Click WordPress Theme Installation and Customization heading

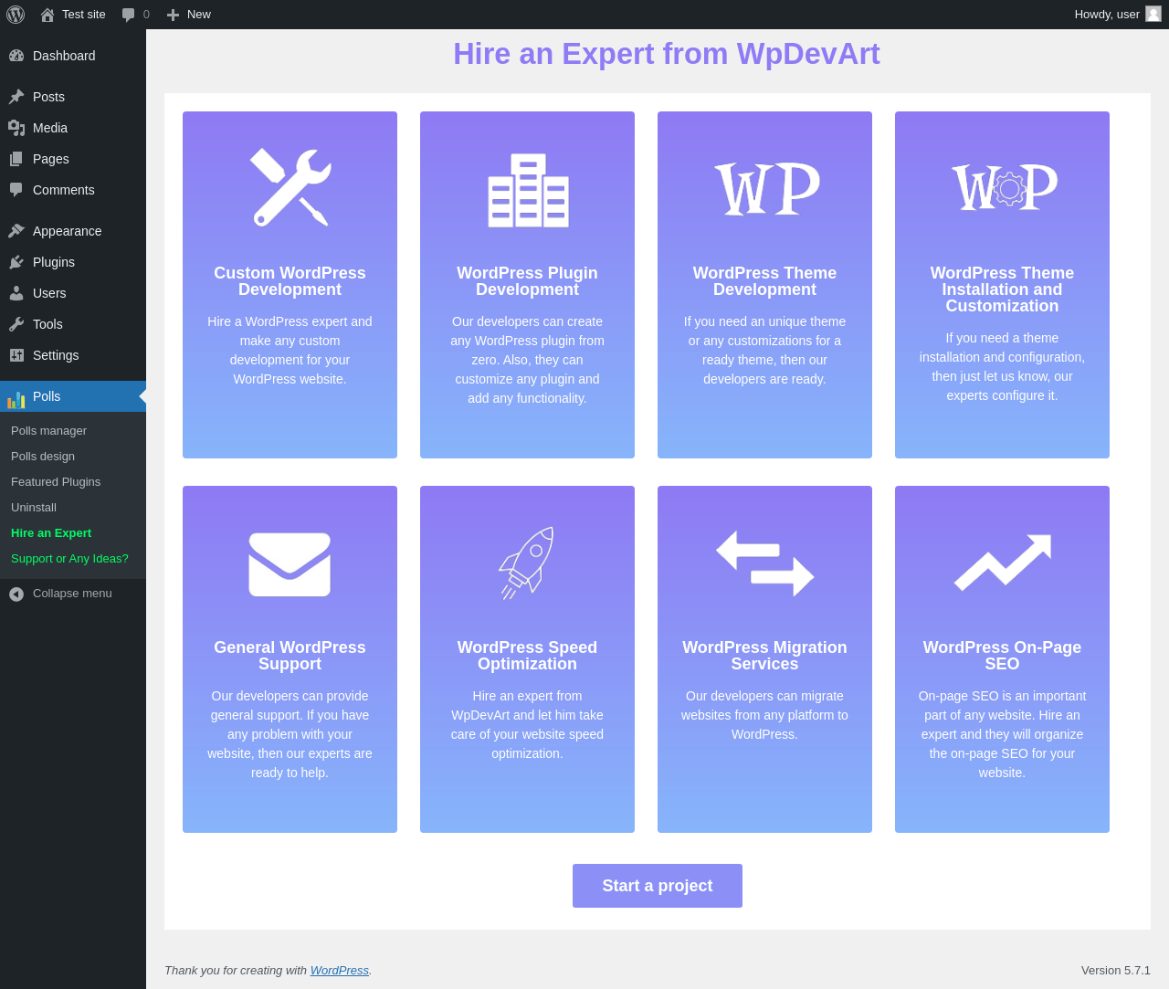(1002, 289)
